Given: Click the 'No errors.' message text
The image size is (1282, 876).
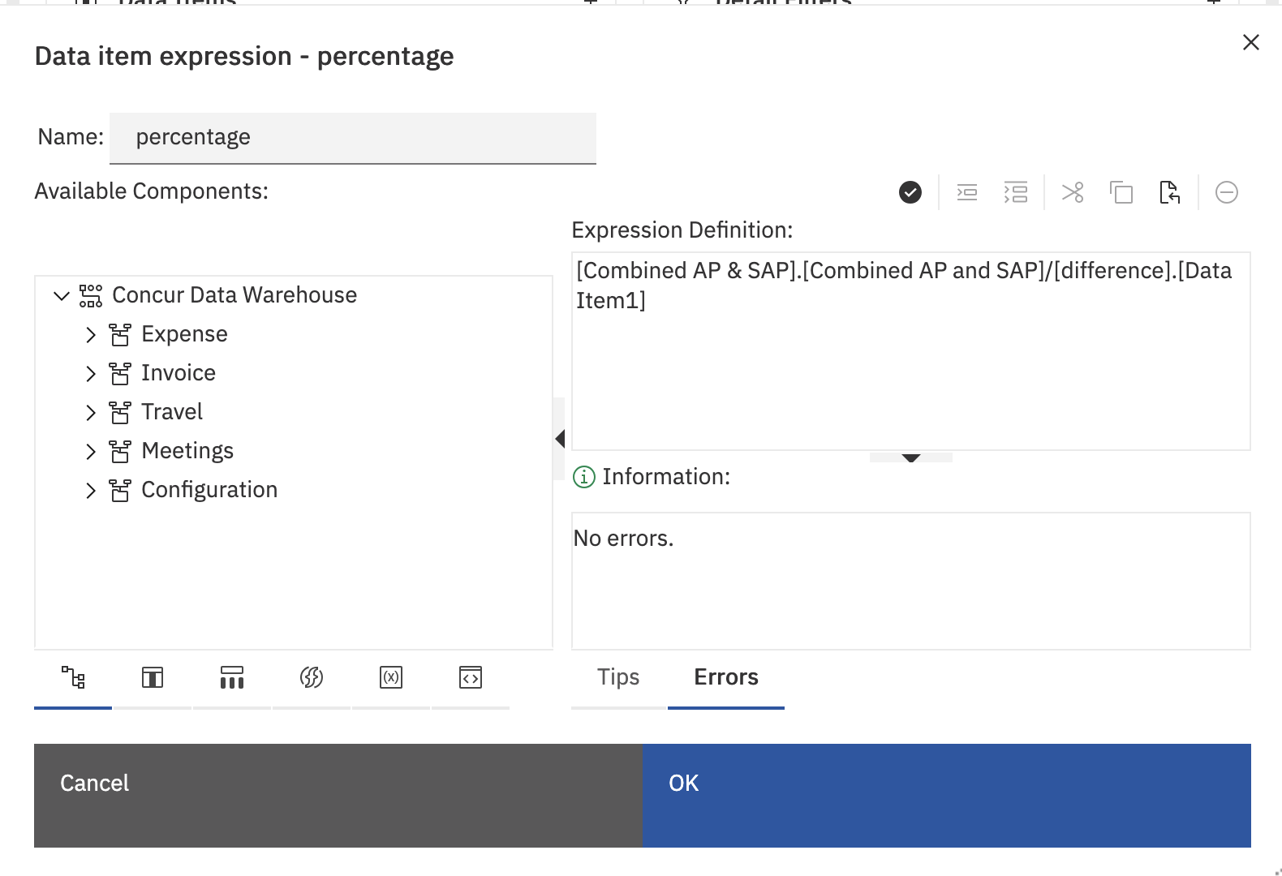Looking at the screenshot, I should (623, 539).
